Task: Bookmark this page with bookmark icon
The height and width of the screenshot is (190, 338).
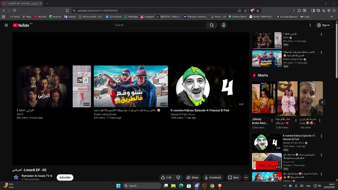Action: click(x=67, y=11)
